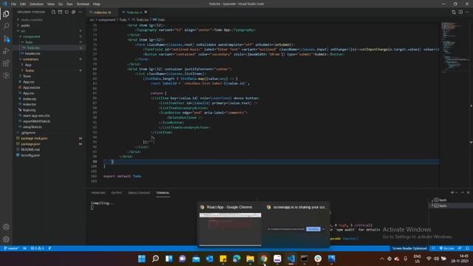Maximize the terminal panel size
The image size is (473, 266).
click(x=463, y=192)
